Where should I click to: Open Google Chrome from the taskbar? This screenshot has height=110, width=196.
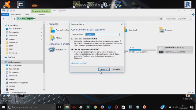click(x=95, y=107)
